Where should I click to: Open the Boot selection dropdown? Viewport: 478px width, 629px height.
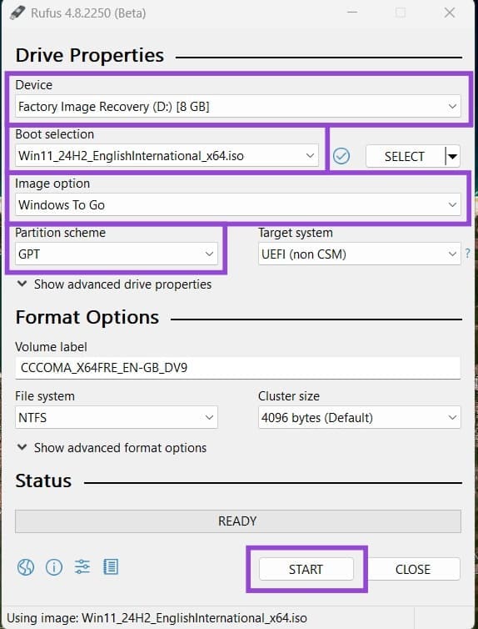tap(167, 156)
